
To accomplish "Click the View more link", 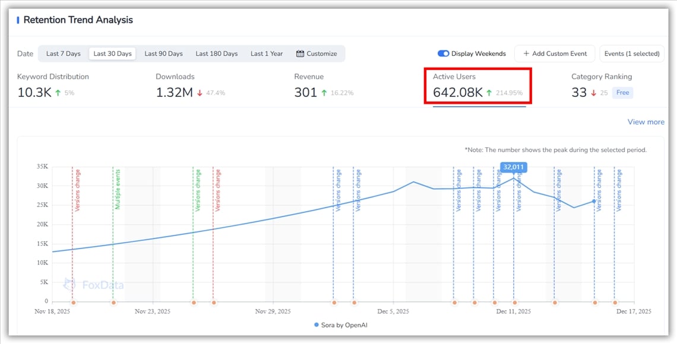I will (x=646, y=122).
